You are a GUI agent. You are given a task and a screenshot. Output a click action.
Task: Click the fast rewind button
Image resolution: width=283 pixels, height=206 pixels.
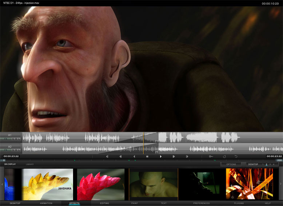[120, 157]
